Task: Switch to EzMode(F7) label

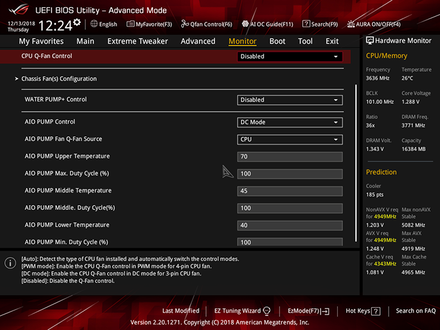Action: tap(303, 311)
